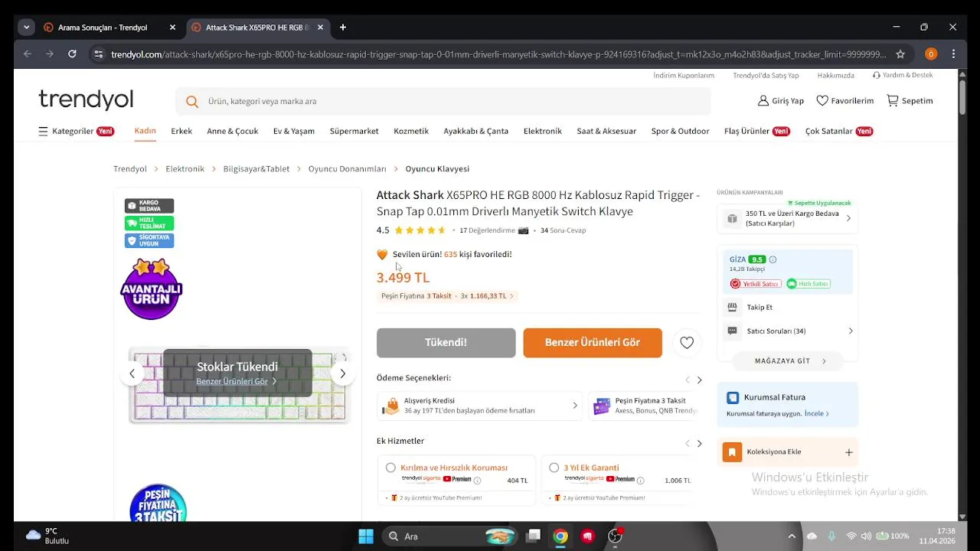Select 3 Yıl Ek Garanti option
This screenshot has height=551, width=980.
coord(554,468)
